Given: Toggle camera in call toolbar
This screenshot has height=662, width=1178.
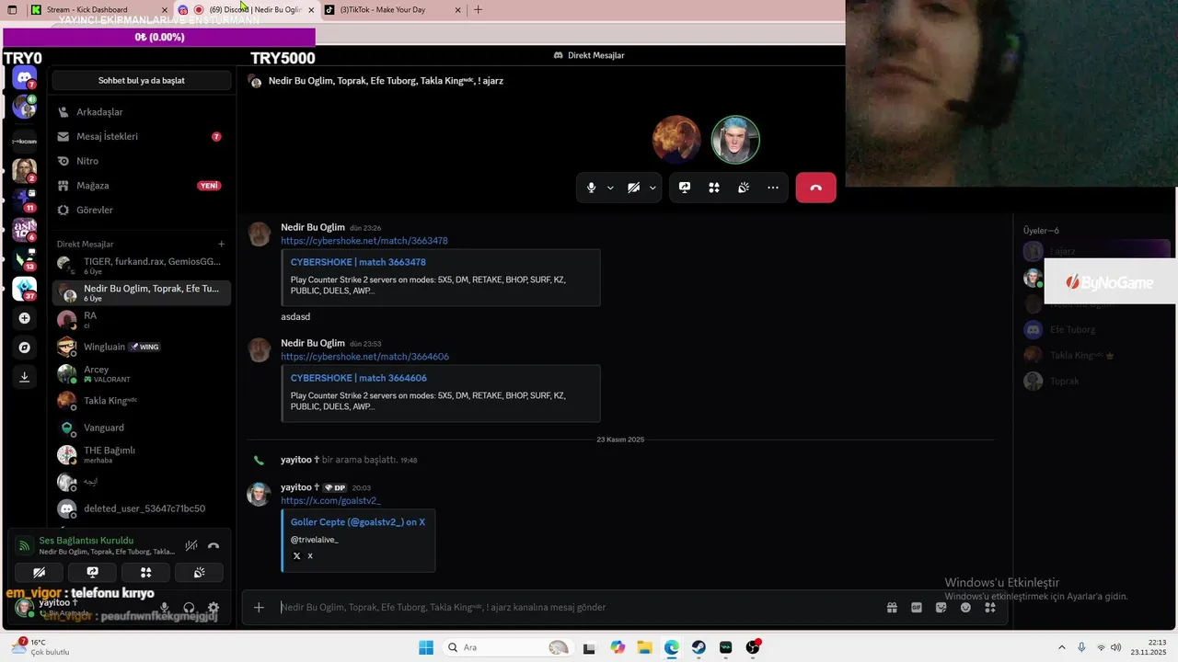Looking at the screenshot, I should coord(633,188).
